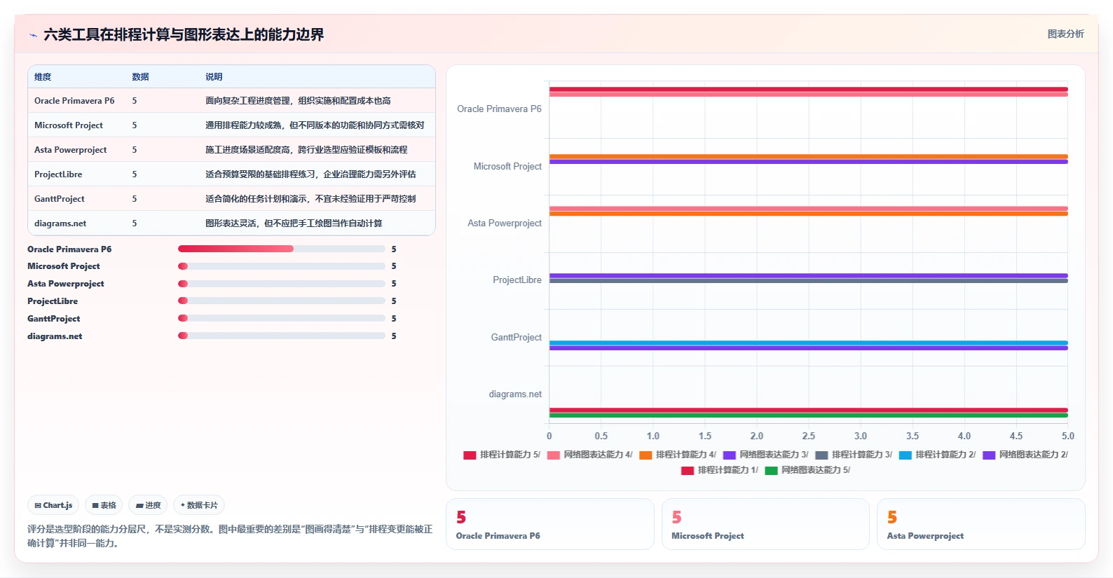The image size is (1113, 578).
Task: Click description 适合预算受限的基础排程练习 in table
Action: pos(310,174)
